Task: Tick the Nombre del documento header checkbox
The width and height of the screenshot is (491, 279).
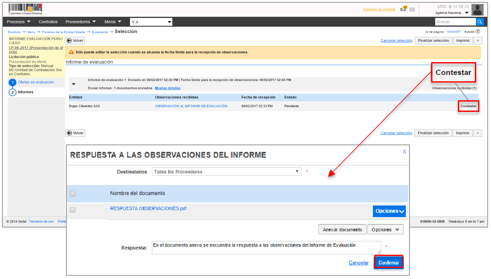Action: click(73, 194)
